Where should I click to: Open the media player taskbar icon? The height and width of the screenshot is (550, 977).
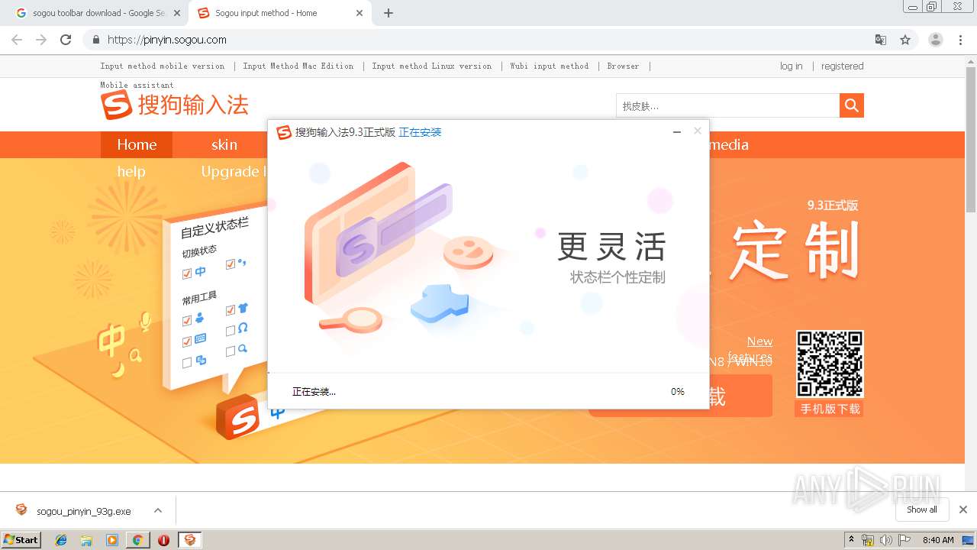point(112,540)
